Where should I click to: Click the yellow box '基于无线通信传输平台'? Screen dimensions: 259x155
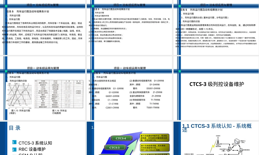[x=155, y=138]
